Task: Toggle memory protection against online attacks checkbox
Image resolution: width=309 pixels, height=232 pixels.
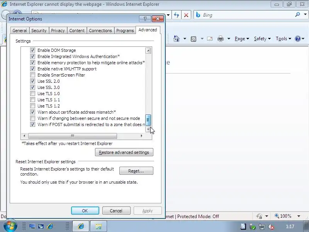Action: (33, 63)
